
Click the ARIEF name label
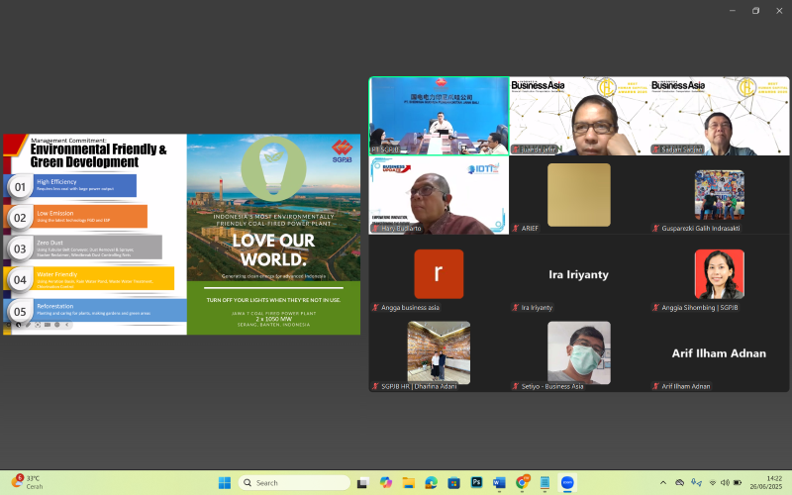click(530, 229)
